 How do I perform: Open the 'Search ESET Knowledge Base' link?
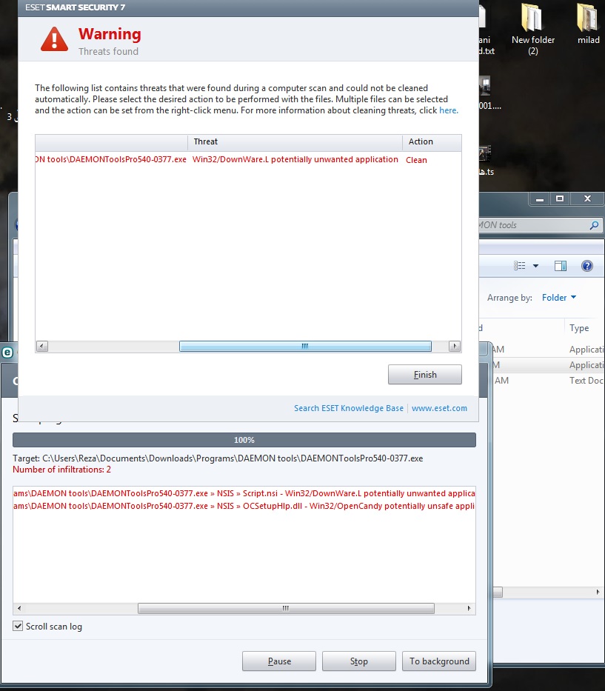[x=349, y=408]
